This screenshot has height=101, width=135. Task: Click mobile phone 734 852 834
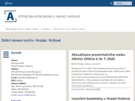click(x=30, y=92)
